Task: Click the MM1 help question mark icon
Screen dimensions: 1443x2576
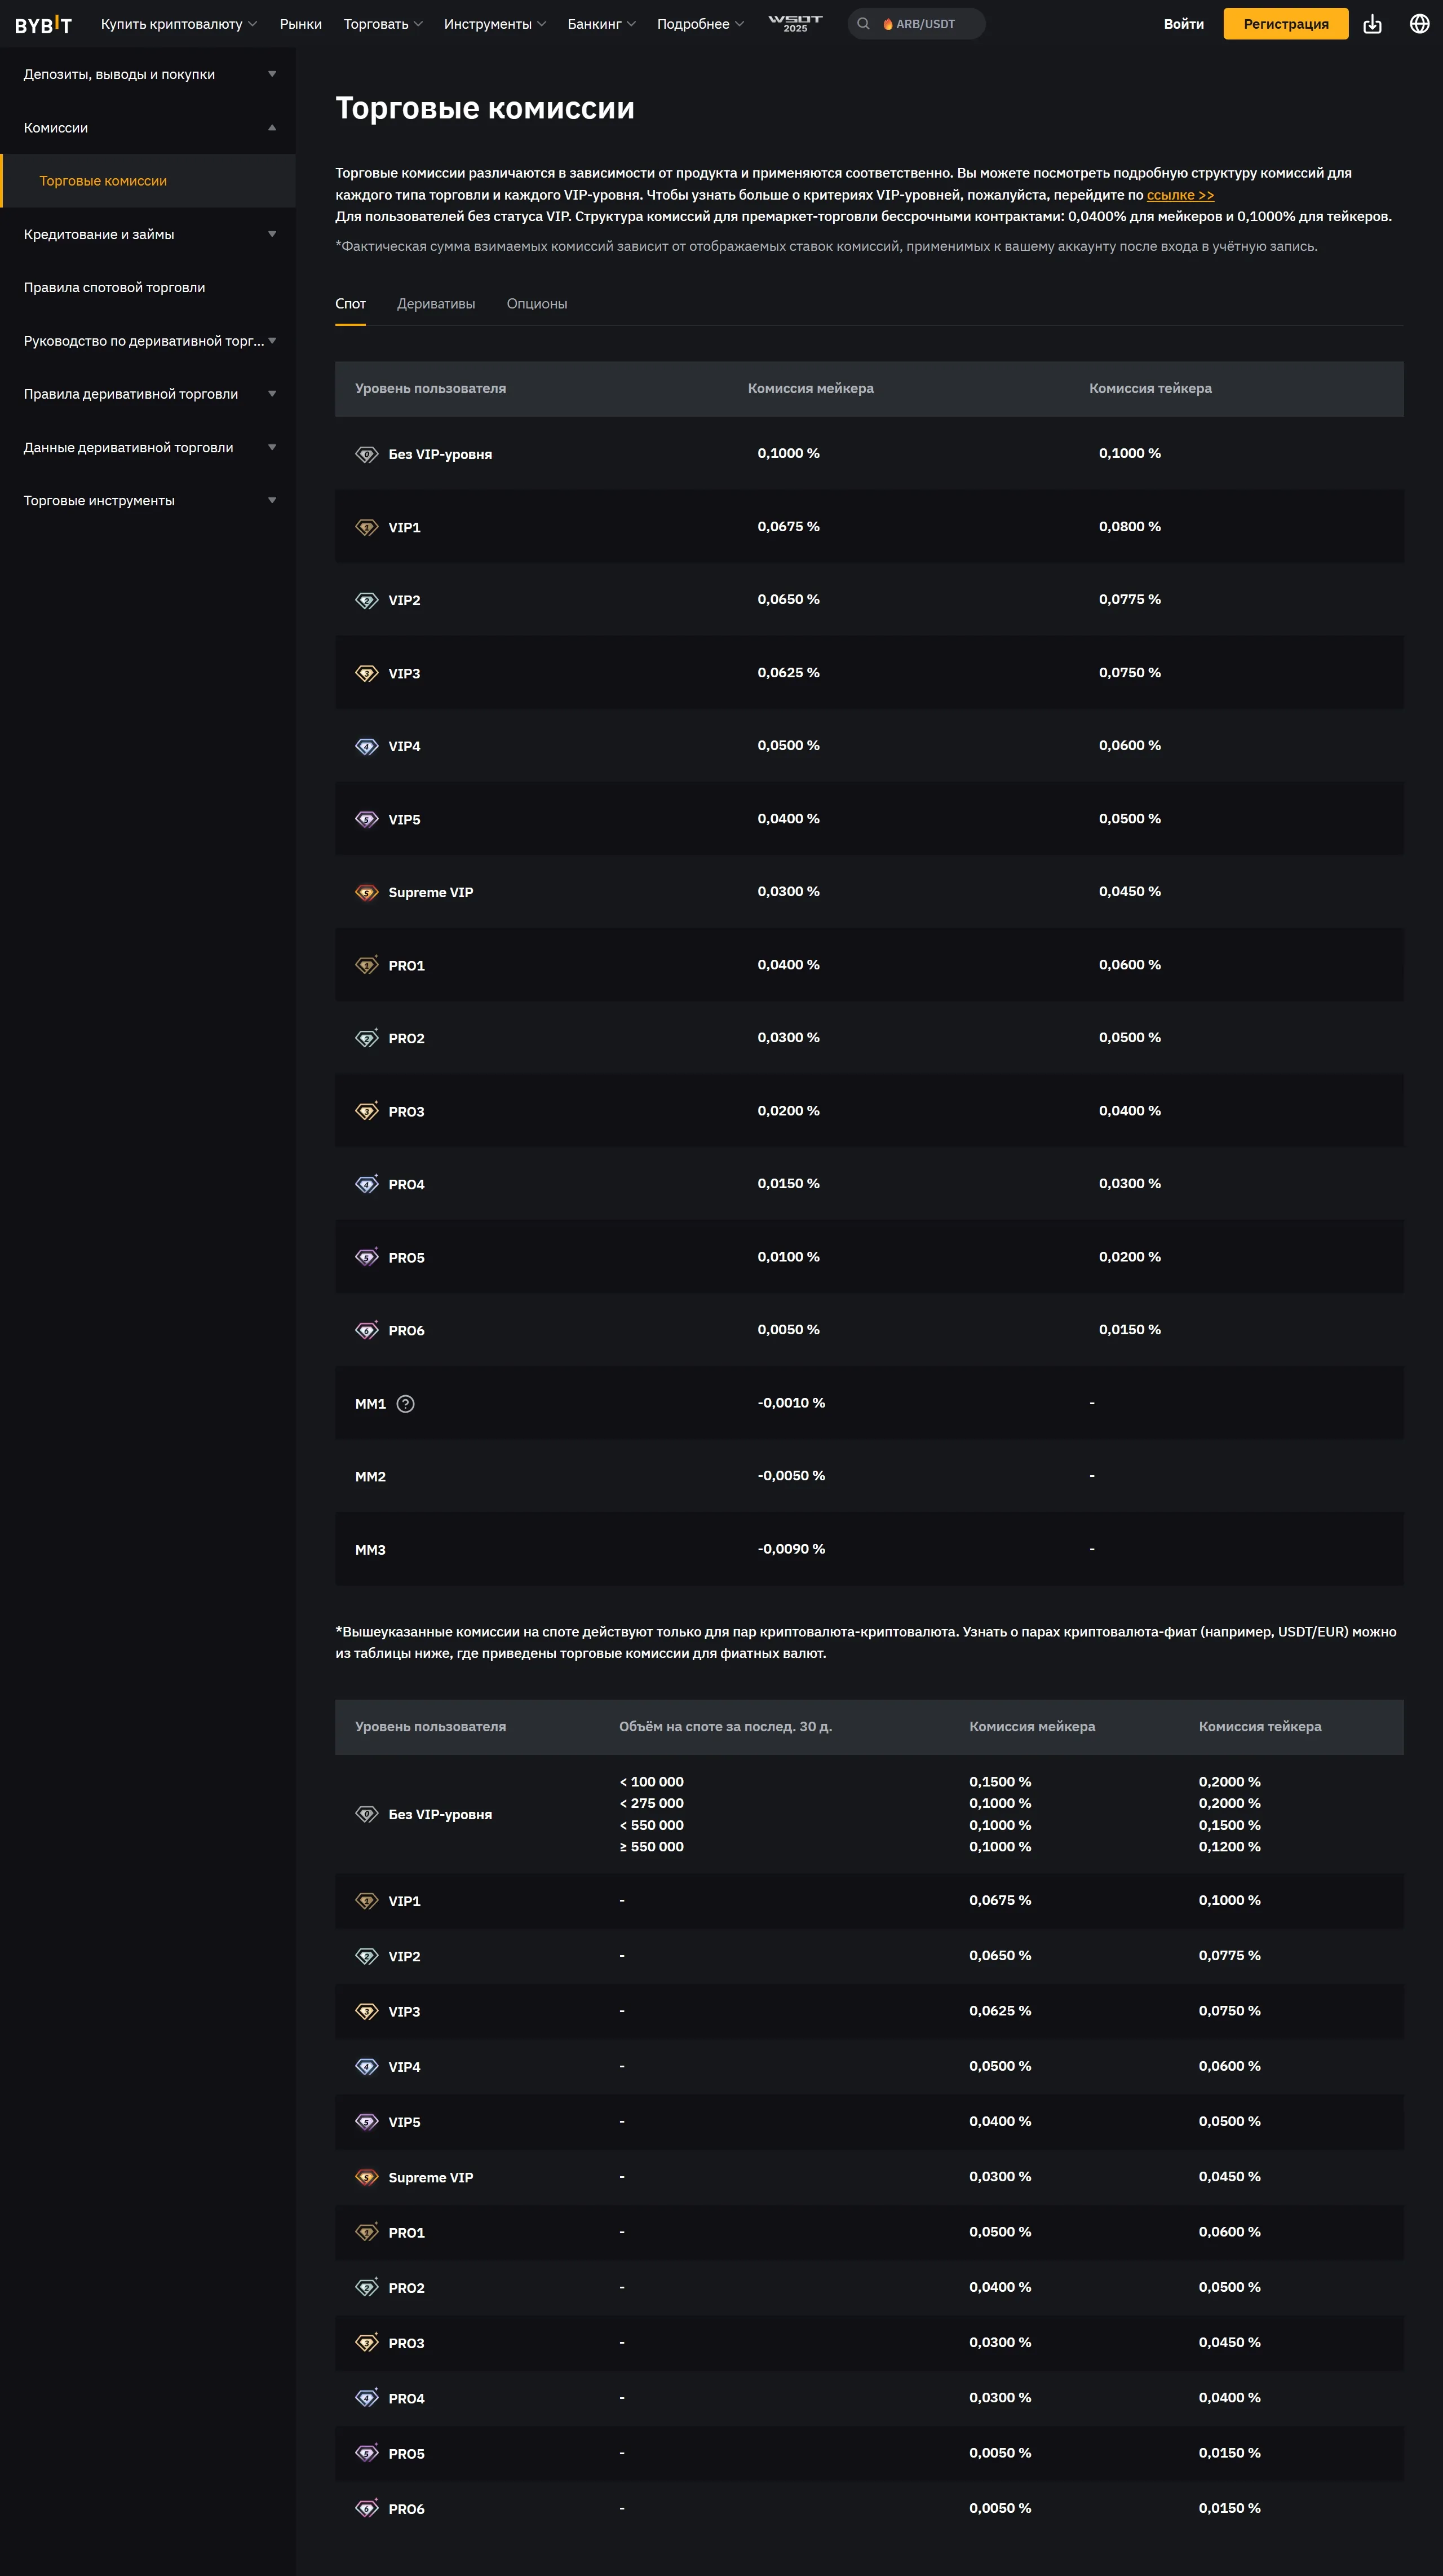Action: [405, 1404]
